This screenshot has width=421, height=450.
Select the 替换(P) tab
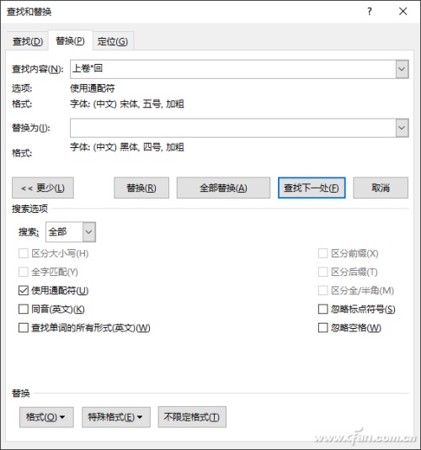pyautogui.click(x=70, y=40)
